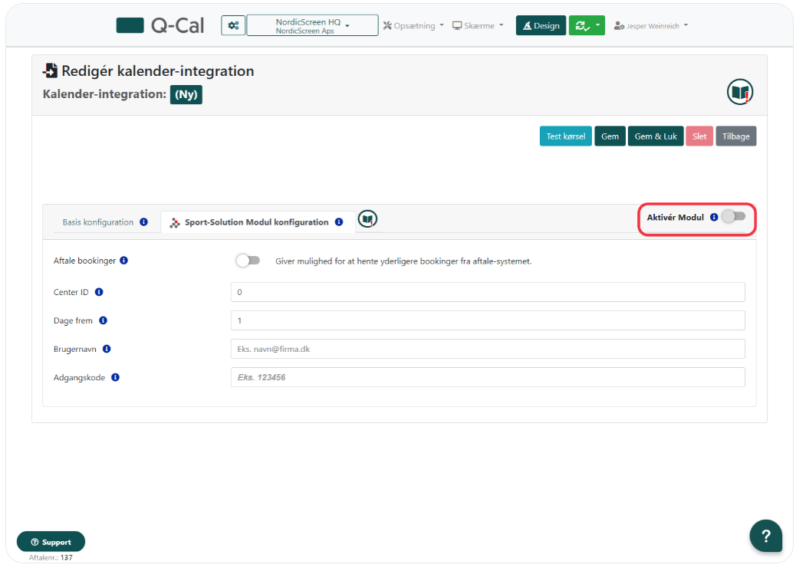Open the green sync button dropdown

click(x=587, y=25)
